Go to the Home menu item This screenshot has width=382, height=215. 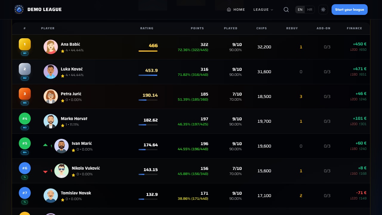pos(236,10)
